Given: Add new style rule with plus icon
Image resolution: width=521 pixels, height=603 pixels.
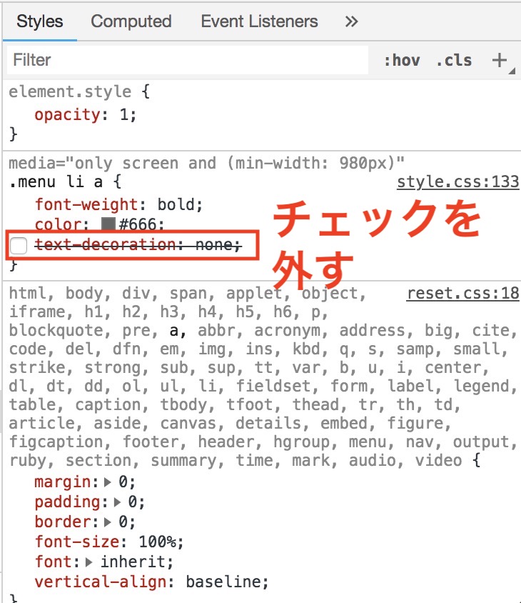Looking at the screenshot, I should [500, 61].
